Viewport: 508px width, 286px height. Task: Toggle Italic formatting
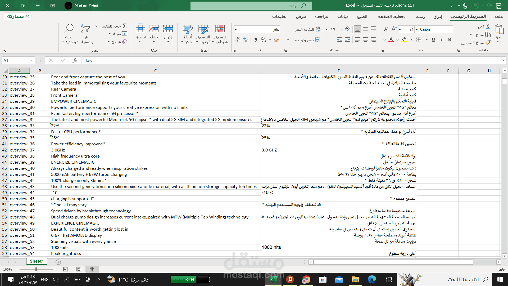[441, 40]
